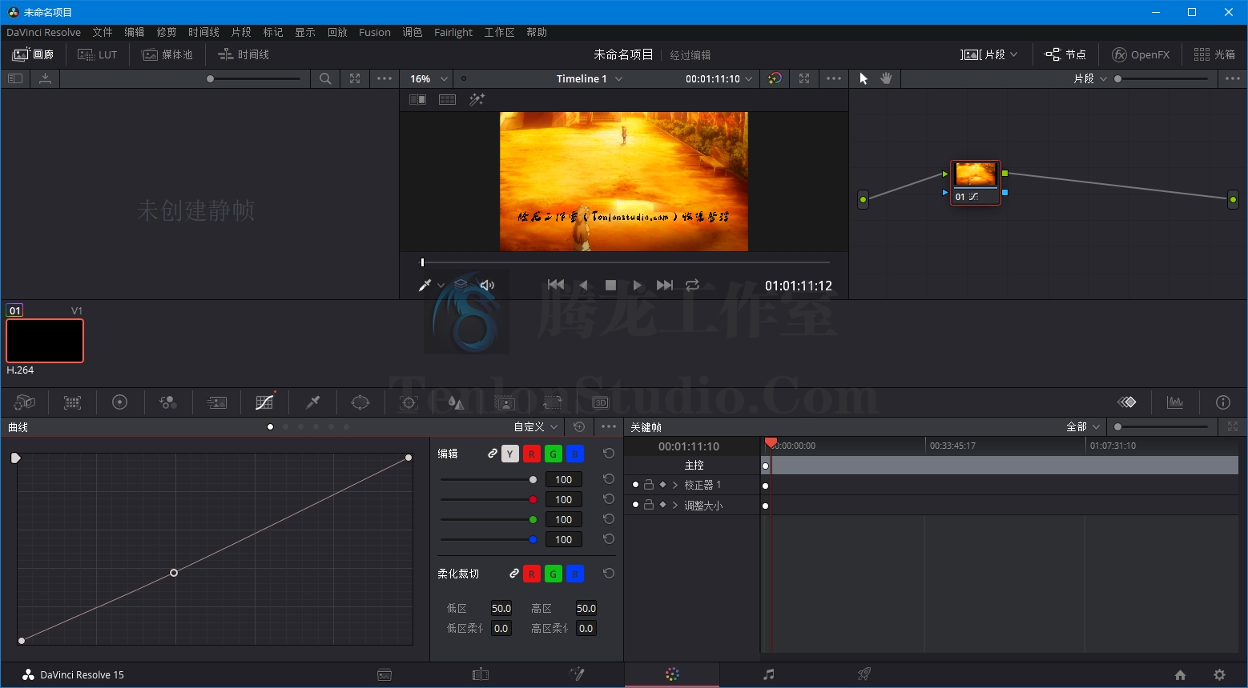
Task: Select red channel for 柔化裁切
Action: (532, 574)
